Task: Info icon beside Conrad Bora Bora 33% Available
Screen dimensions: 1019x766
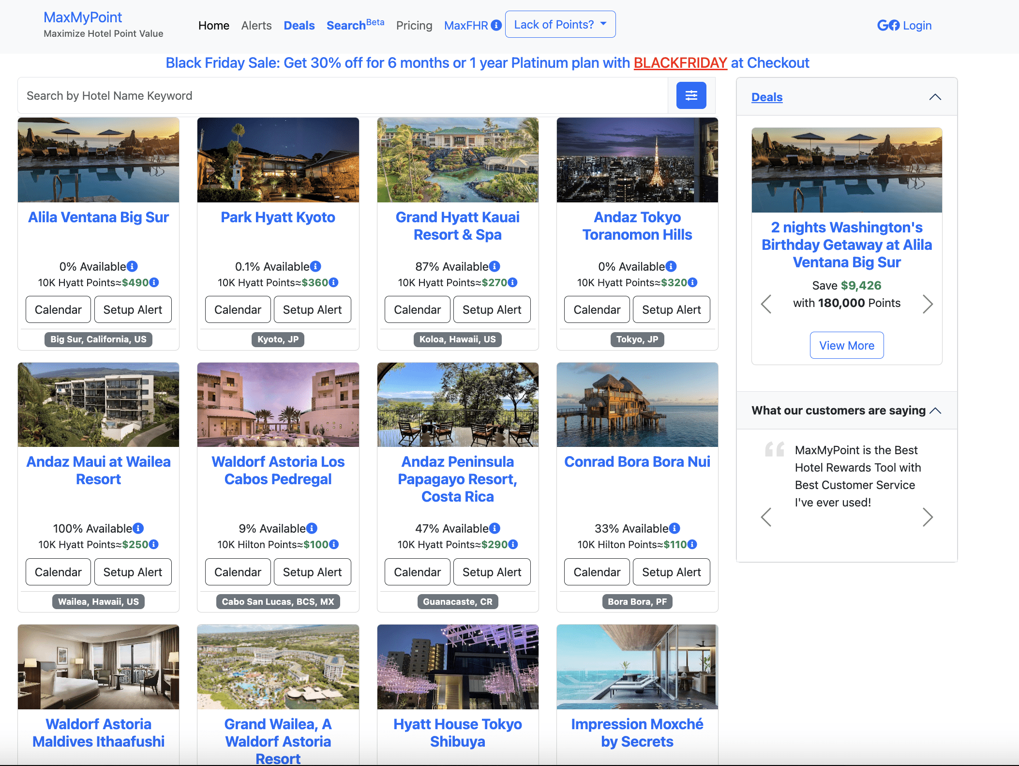Action: [x=674, y=528]
